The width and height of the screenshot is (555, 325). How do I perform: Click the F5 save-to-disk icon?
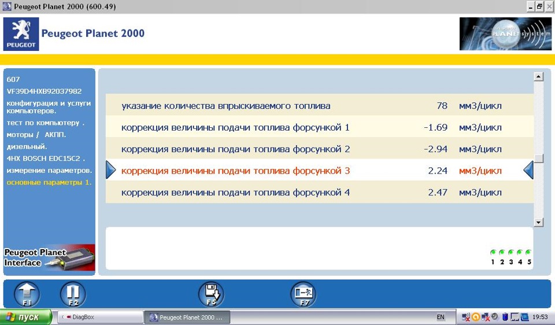coord(212,294)
